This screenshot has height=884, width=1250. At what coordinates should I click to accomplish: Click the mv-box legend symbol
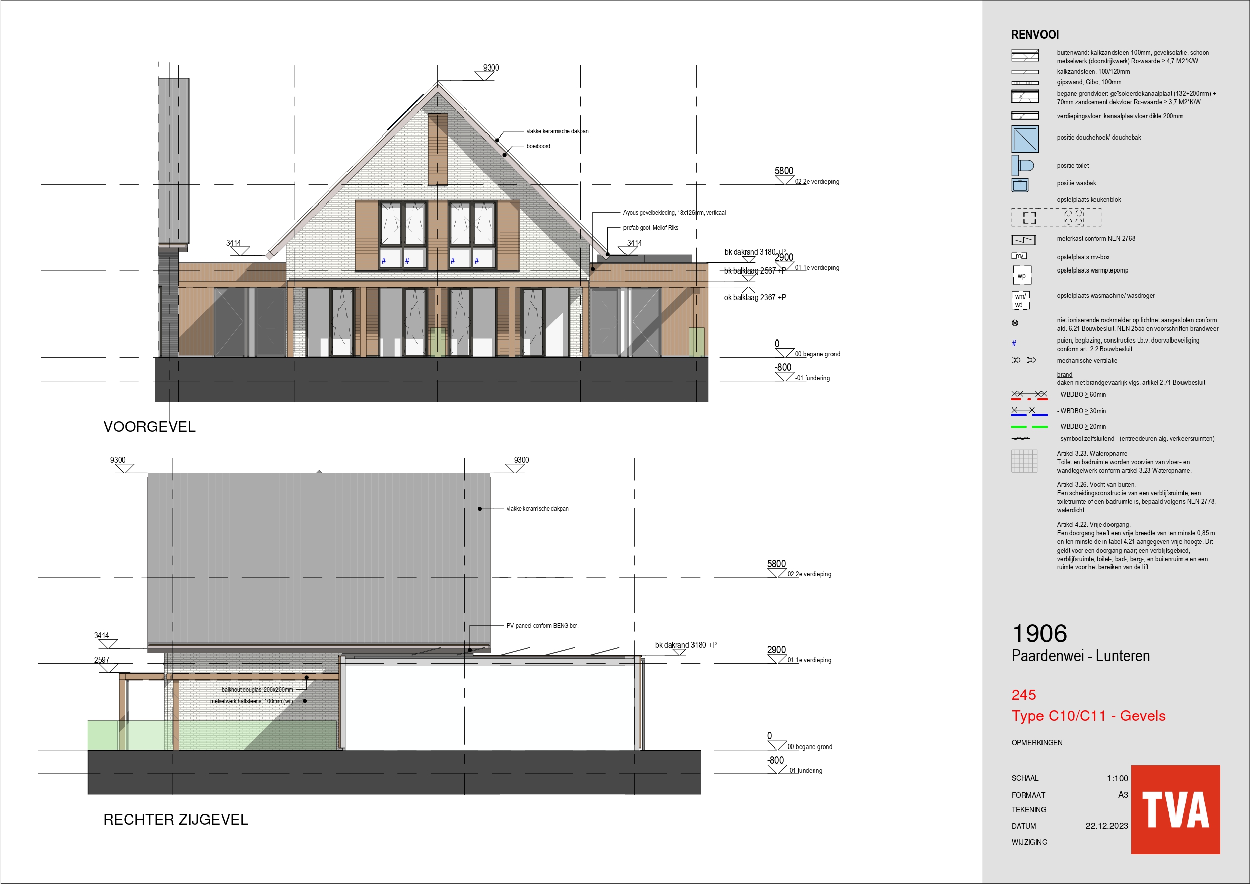(x=1019, y=256)
